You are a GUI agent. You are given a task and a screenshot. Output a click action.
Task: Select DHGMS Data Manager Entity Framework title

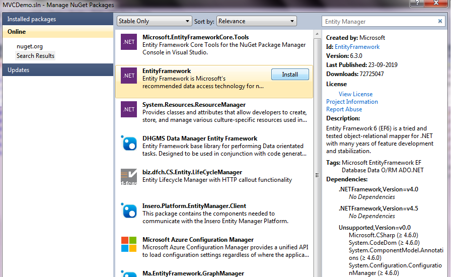coord(200,138)
